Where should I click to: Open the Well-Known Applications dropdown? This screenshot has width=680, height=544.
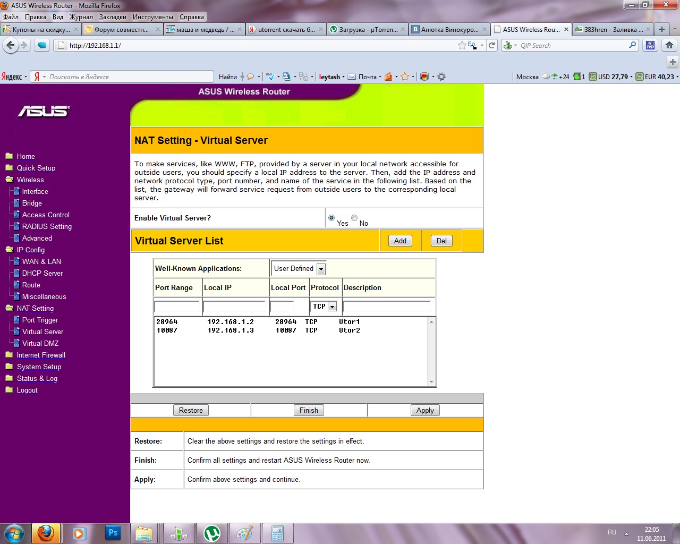321,269
